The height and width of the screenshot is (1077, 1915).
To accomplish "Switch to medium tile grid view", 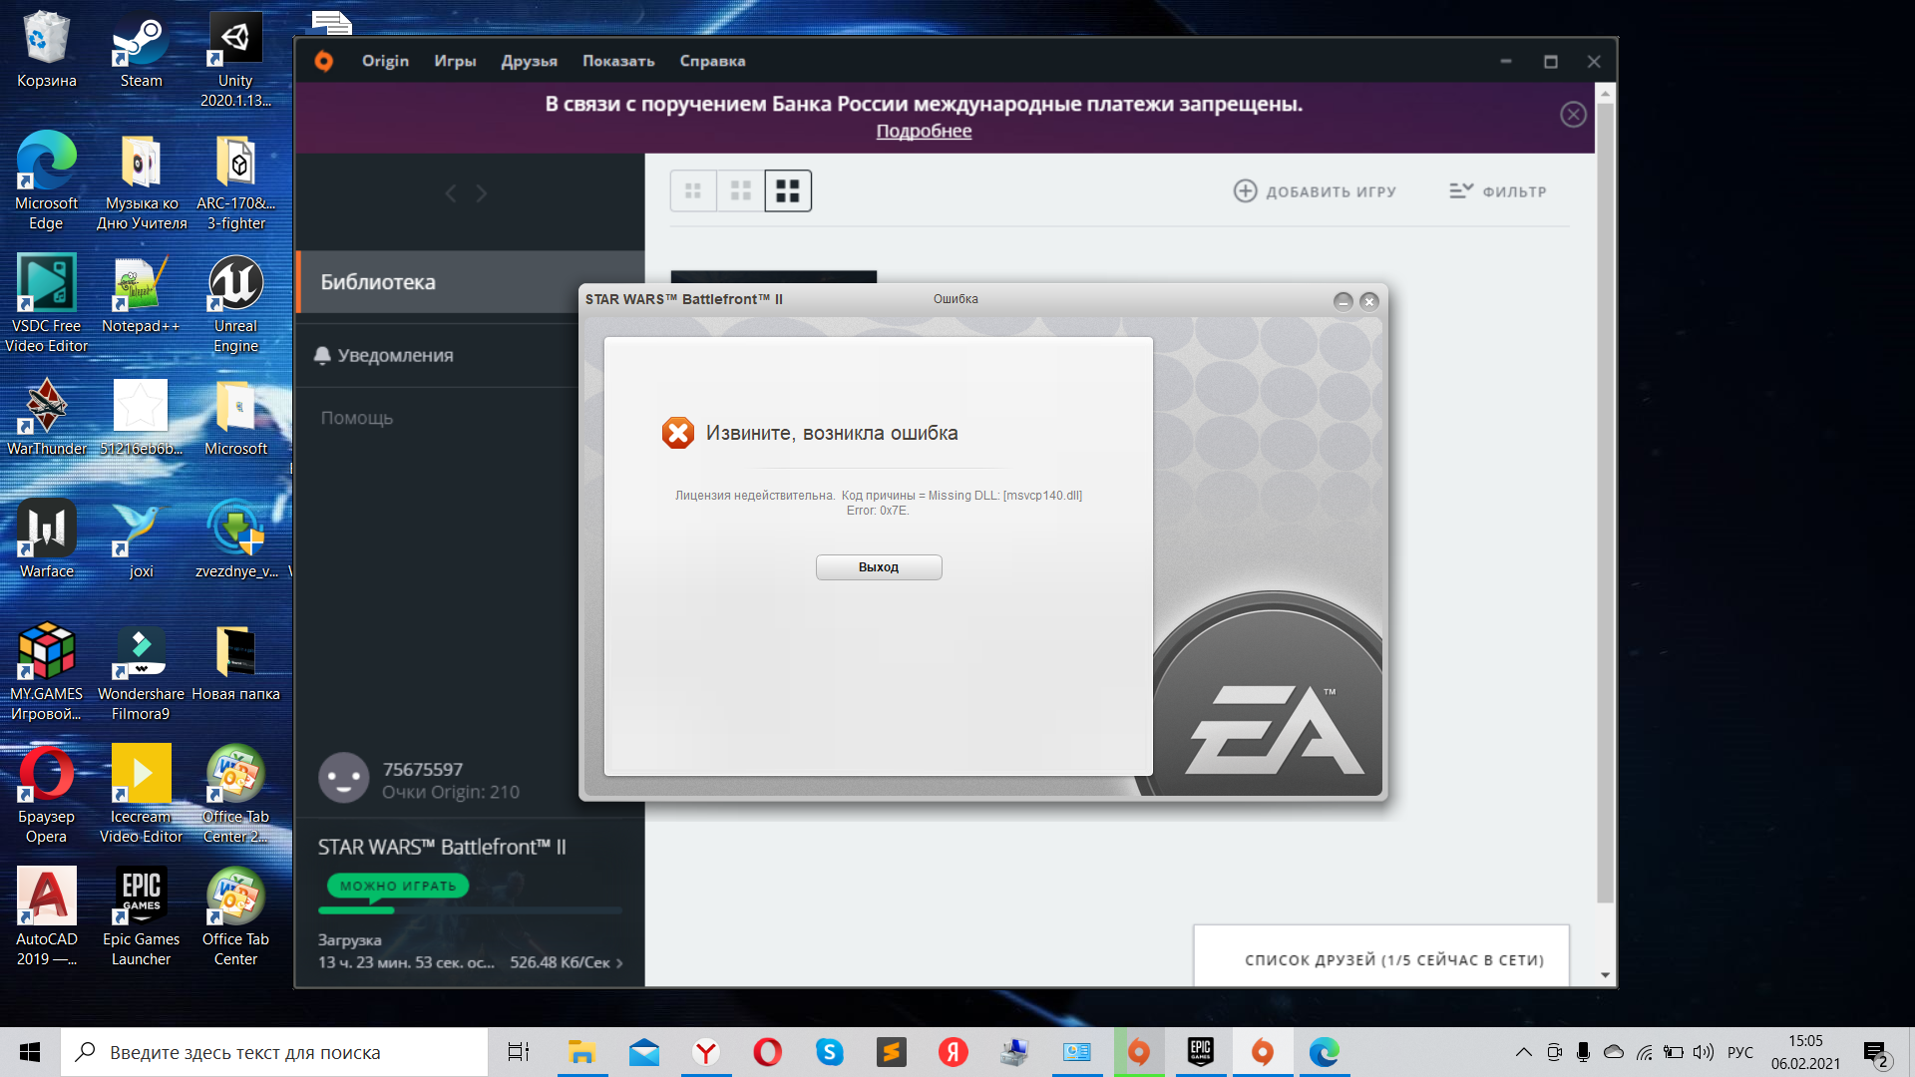I will point(740,190).
